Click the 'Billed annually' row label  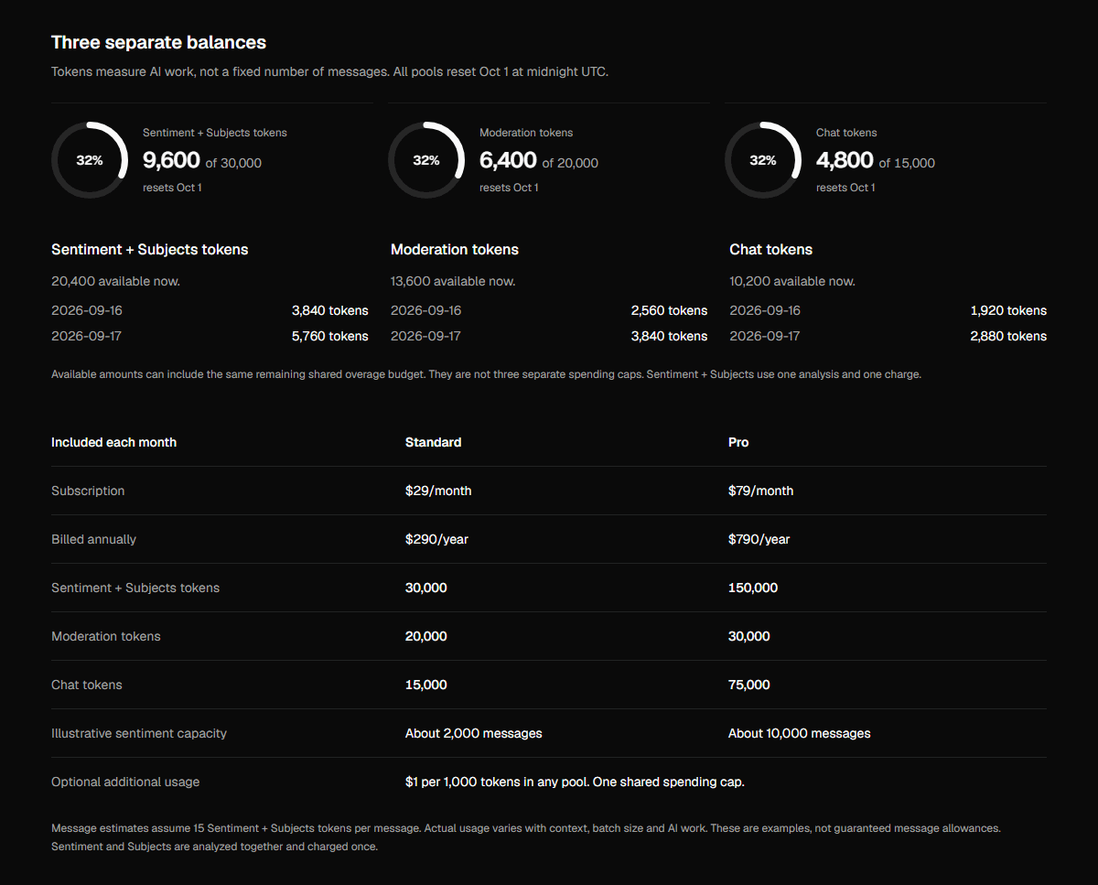(93, 539)
